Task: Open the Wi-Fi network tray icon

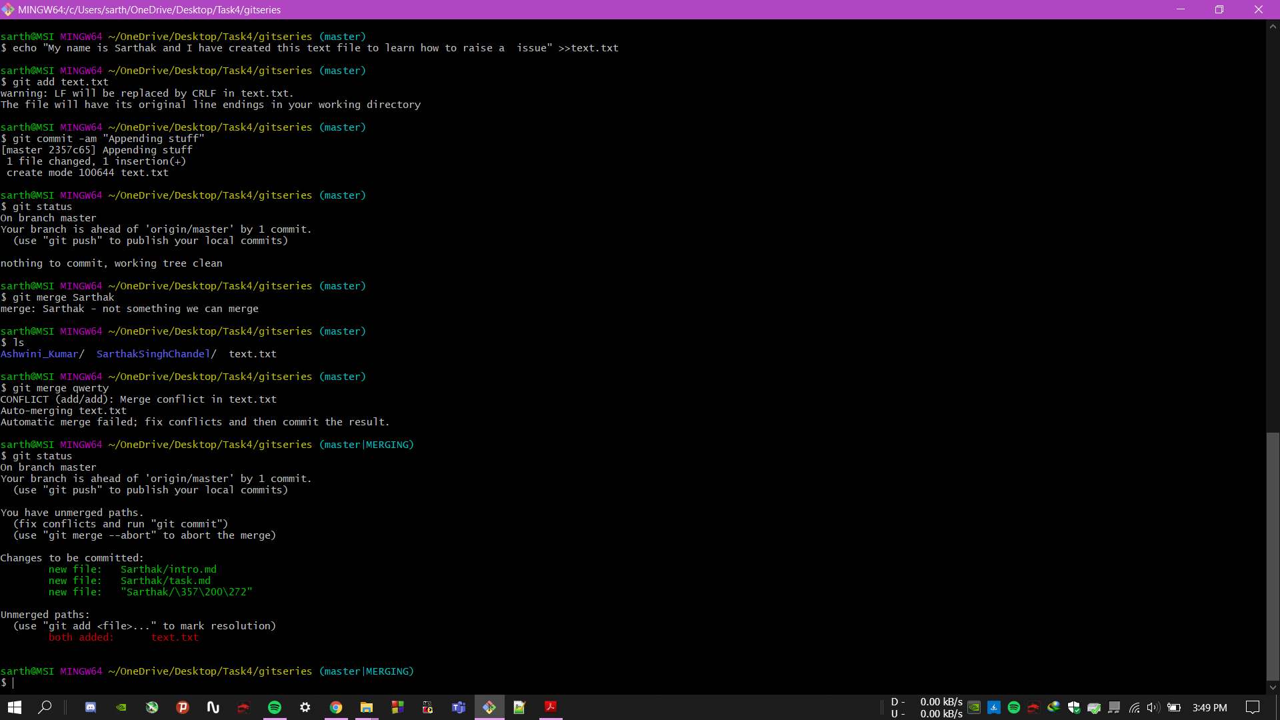Action: click(1134, 707)
